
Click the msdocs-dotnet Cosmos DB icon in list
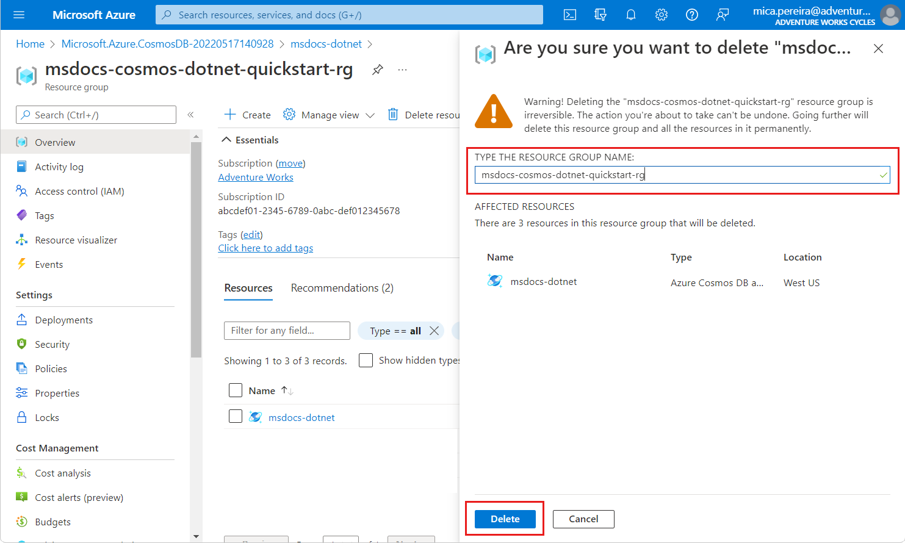tap(256, 417)
